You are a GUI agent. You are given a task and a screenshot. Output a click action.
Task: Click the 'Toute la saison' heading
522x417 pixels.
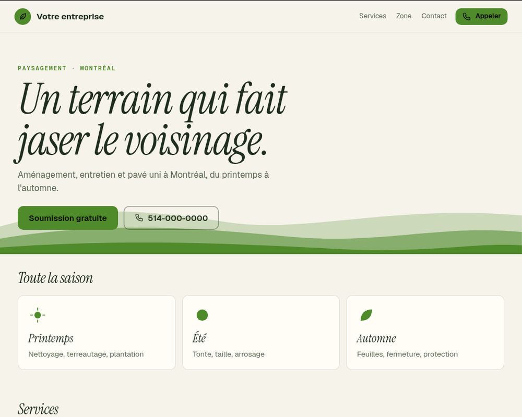coord(55,278)
